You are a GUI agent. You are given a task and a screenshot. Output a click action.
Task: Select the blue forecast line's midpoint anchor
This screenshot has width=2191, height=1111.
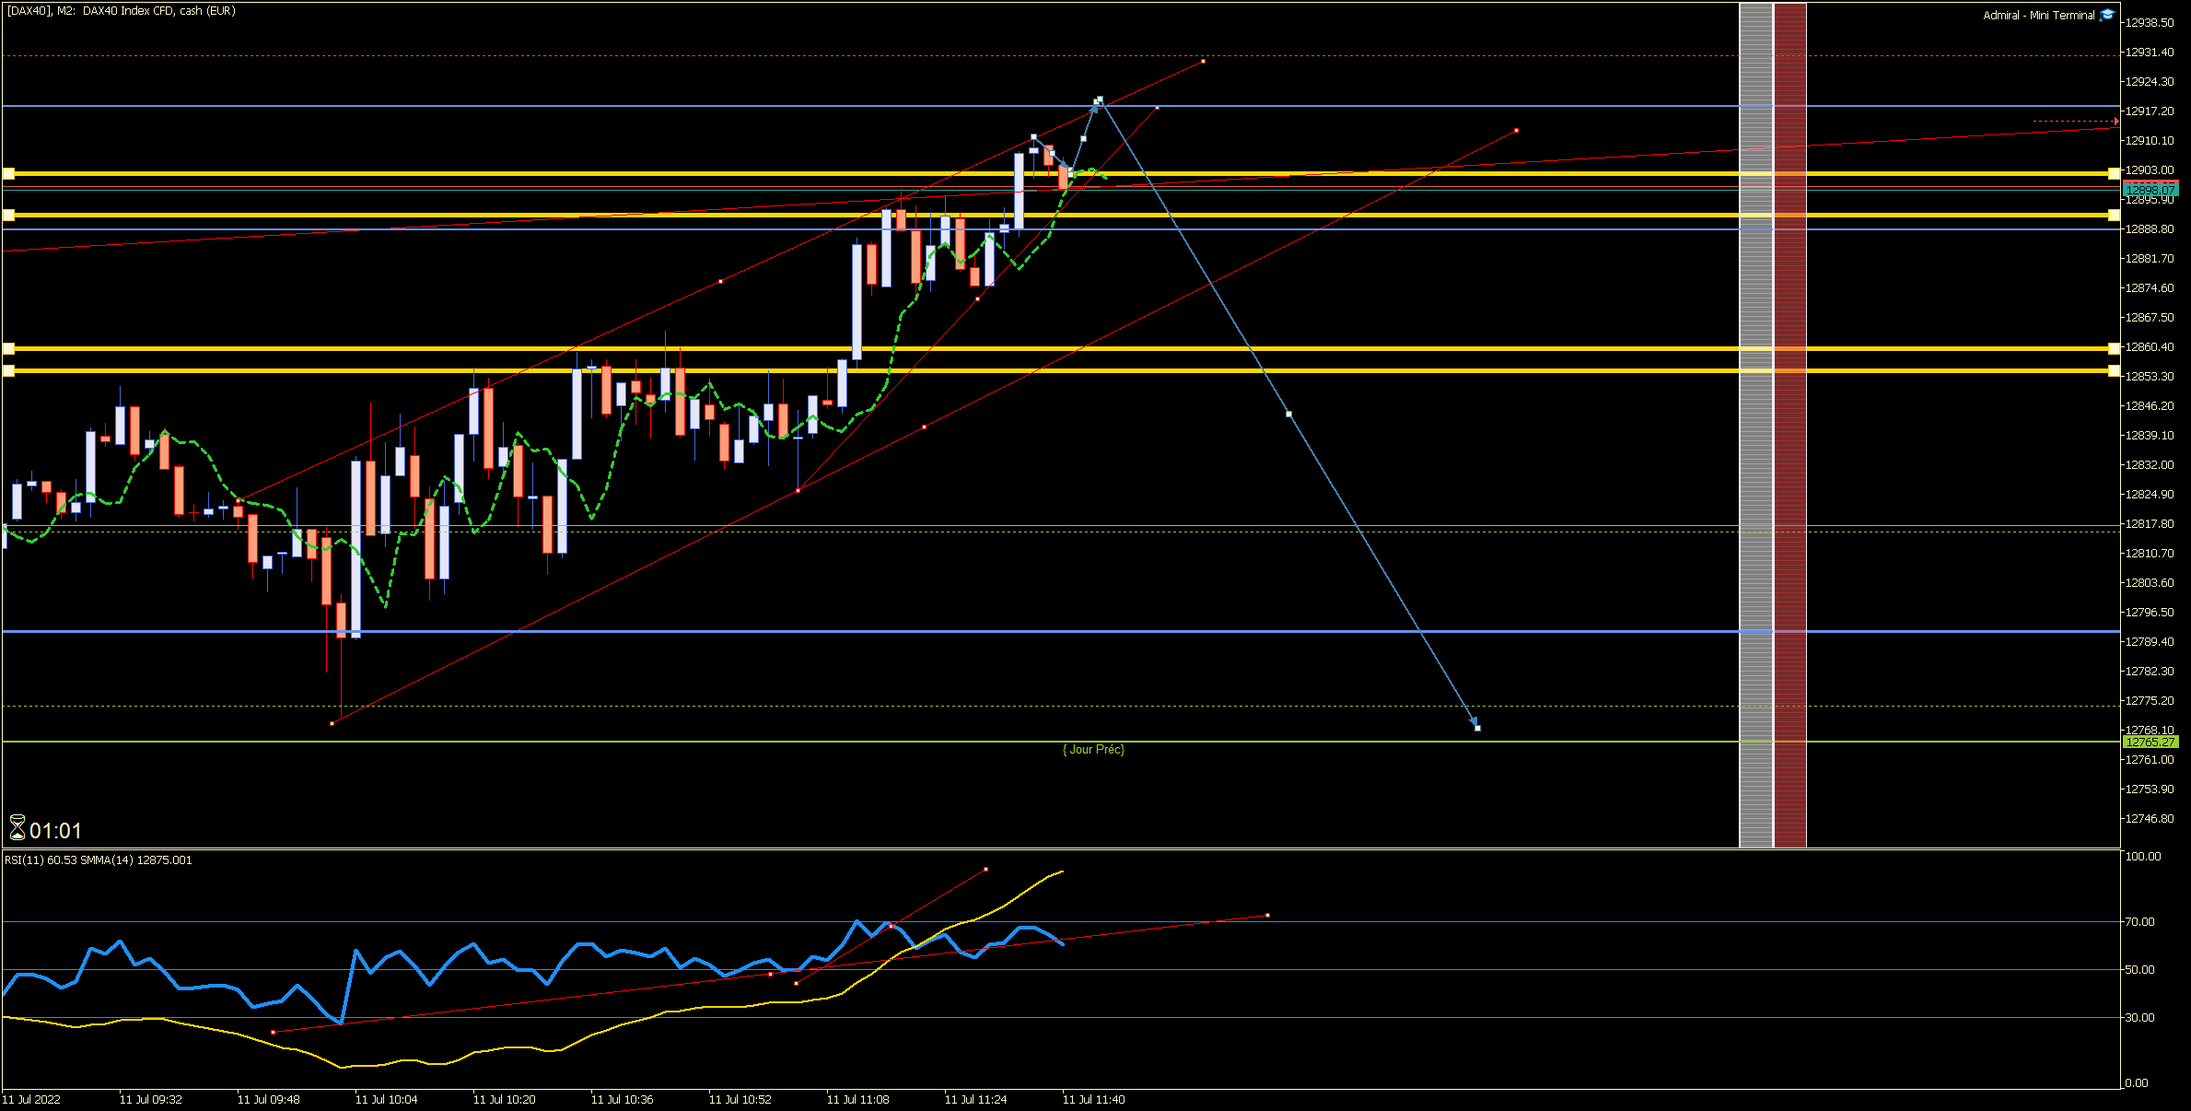[1288, 415]
